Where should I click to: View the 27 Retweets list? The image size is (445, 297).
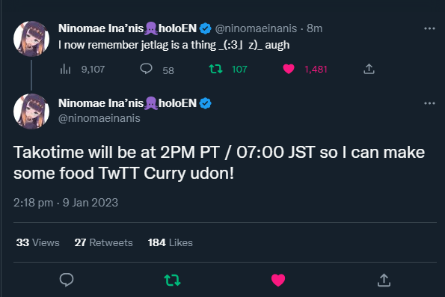click(104, 243)
